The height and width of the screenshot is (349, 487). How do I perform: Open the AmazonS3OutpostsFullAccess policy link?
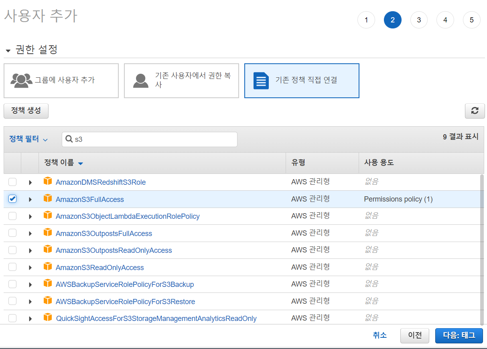(104, 234)
